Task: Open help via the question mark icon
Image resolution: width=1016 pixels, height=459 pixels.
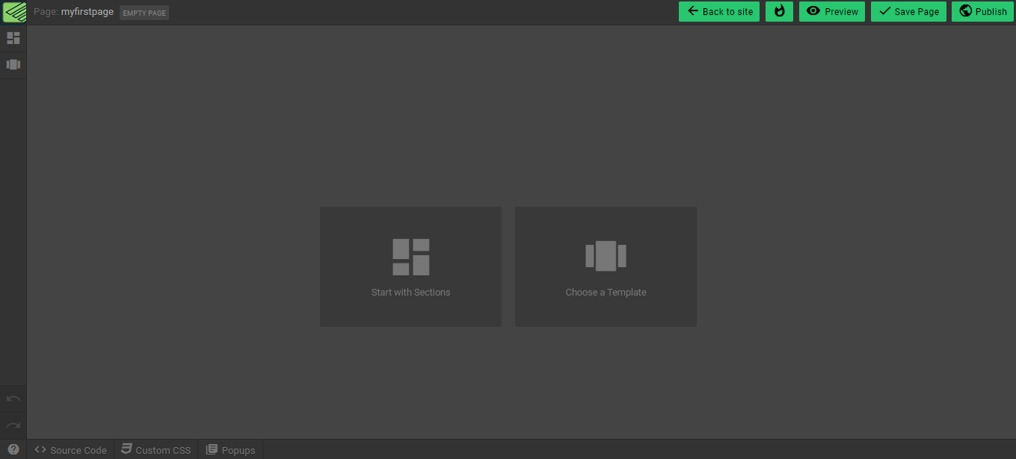Action: click(x=13, y=449)
